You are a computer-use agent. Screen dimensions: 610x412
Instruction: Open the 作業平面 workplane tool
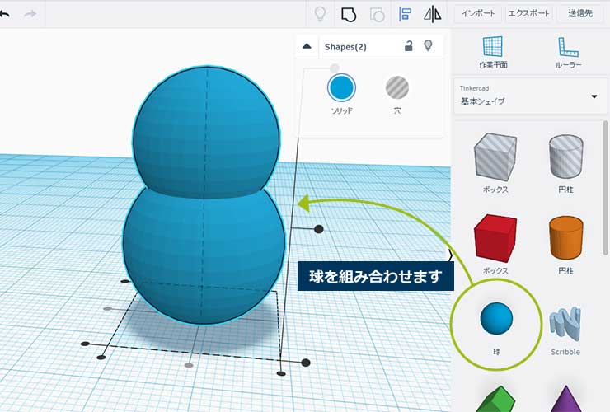pos(492,51)
